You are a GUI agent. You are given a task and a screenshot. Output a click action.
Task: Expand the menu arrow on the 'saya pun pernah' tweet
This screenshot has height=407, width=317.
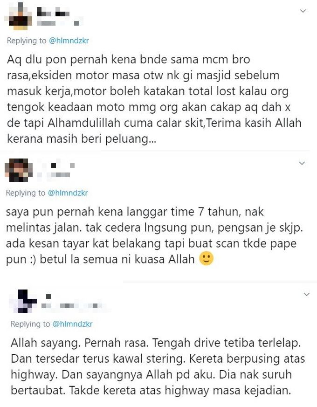[302, 163]
